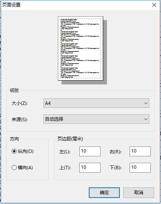Focus the 上(T) top margin input field
The height and width of the screenshot is (204, 161).
[90, 168]
